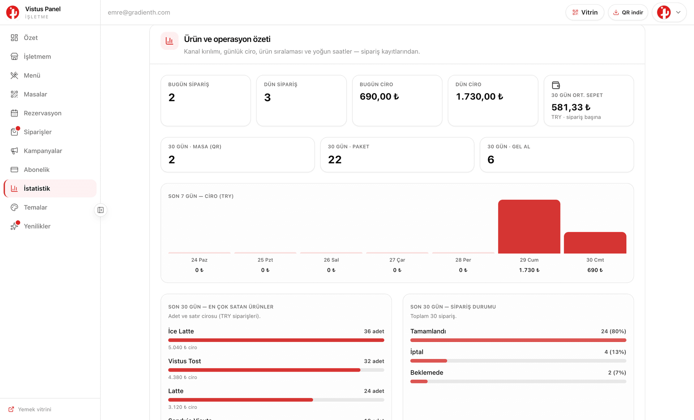Click the Dün Sipariş card
The width and height of the screenshot is (694, 420).
coord(301,101)
